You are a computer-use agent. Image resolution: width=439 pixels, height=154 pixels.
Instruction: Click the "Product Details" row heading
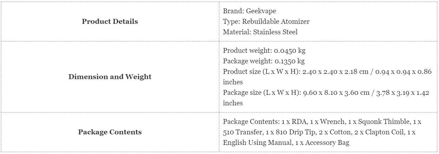[x=110, y=21]
